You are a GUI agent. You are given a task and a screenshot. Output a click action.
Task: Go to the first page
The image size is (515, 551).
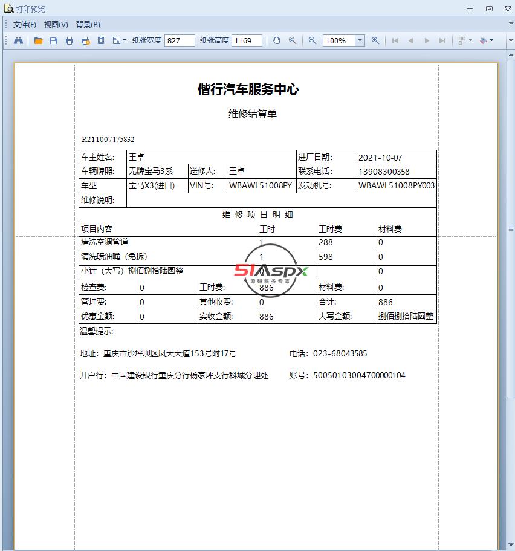pyautogui.click(x=395, y=40)
